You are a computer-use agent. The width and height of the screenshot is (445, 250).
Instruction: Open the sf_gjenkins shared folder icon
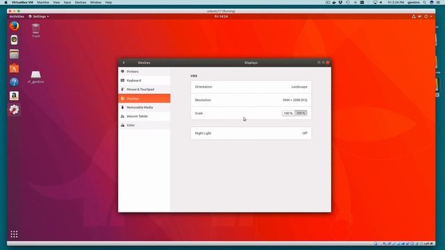[35, 77]
